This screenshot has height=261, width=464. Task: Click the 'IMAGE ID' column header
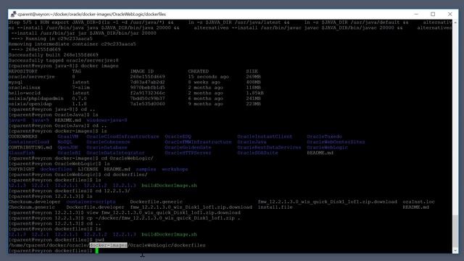point(142,71)
